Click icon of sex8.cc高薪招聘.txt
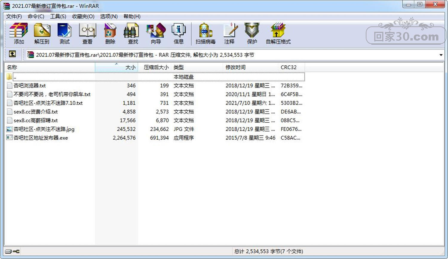448x259 pixels. (10, 120)
